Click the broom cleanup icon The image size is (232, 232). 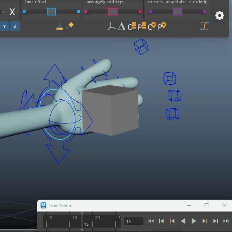click(x=60, y=26)
